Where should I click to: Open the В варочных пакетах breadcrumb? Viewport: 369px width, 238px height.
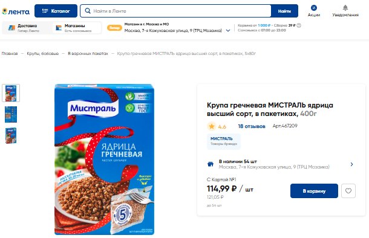click(88, 54)
